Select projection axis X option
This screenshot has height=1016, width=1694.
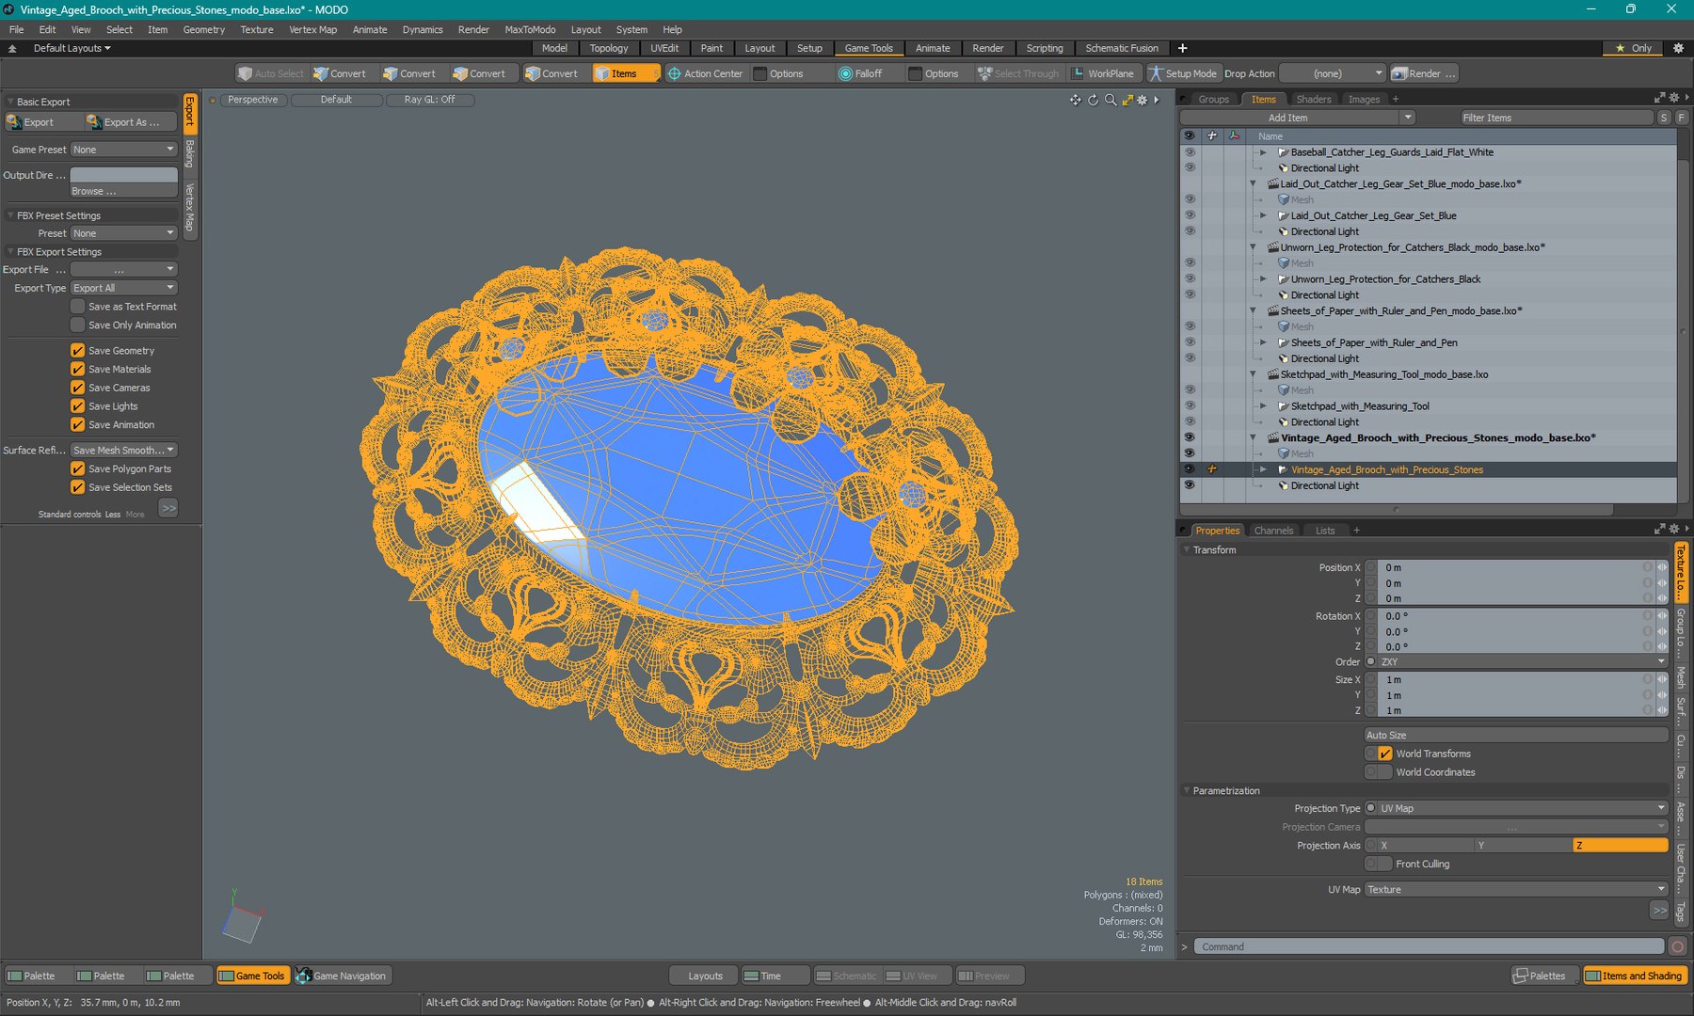tap(1425, 846)
